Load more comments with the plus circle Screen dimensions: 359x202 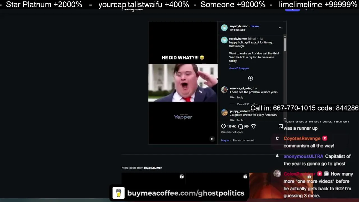click(x=250, y=78)
